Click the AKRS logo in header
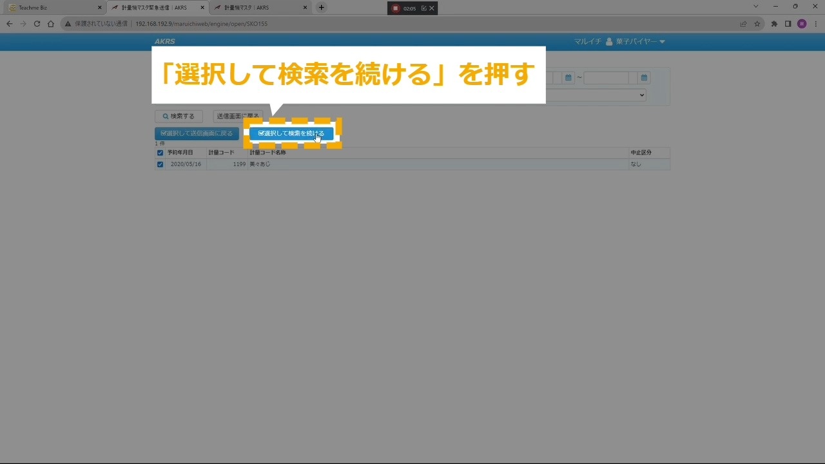The image size is (825, 464). coord(164,42)
